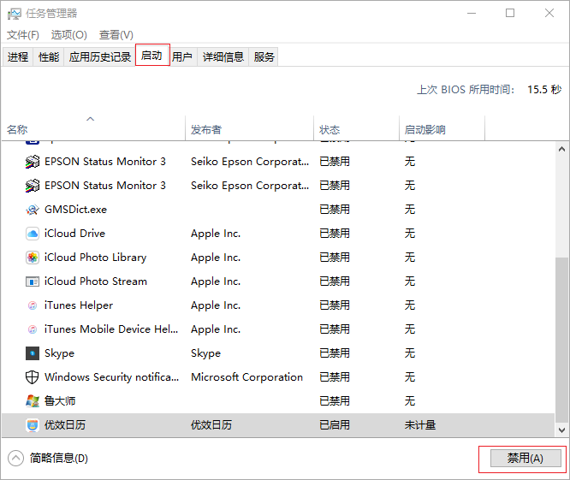Click the Task Manager title bar icon

coord(15,14)
